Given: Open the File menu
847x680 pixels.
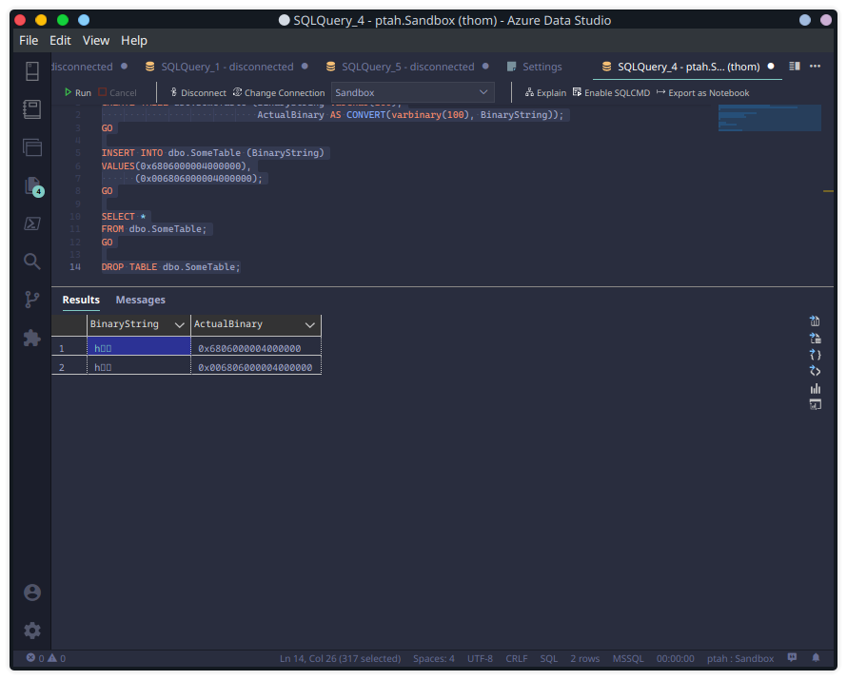Looking at the screenshot, I should 29,41.
